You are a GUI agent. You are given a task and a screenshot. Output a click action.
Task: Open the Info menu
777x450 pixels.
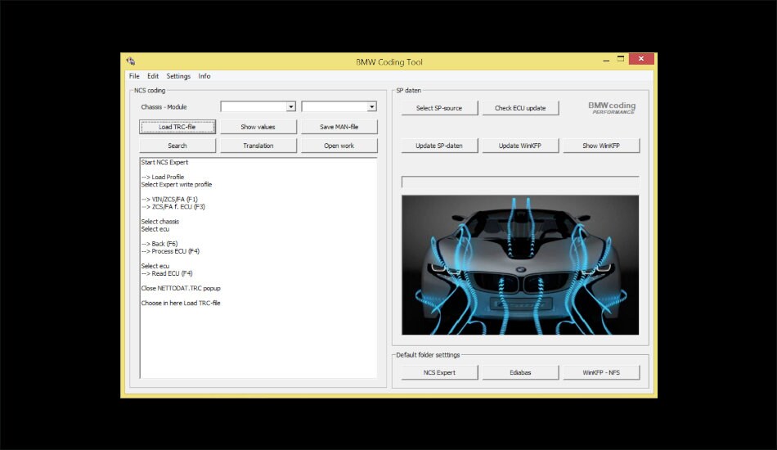pos(204,76)
